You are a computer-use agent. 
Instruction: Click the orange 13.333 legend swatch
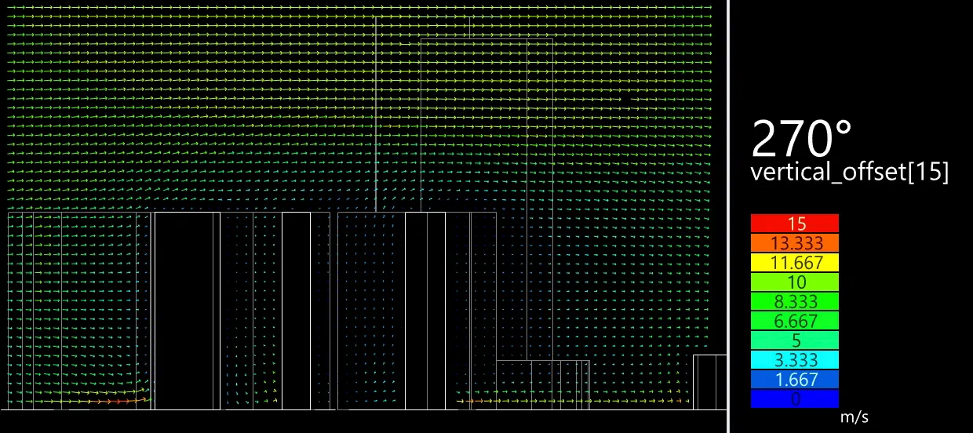(795, 242)
